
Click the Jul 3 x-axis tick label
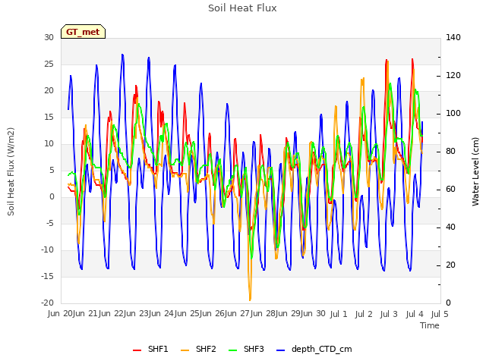(389, 314)
